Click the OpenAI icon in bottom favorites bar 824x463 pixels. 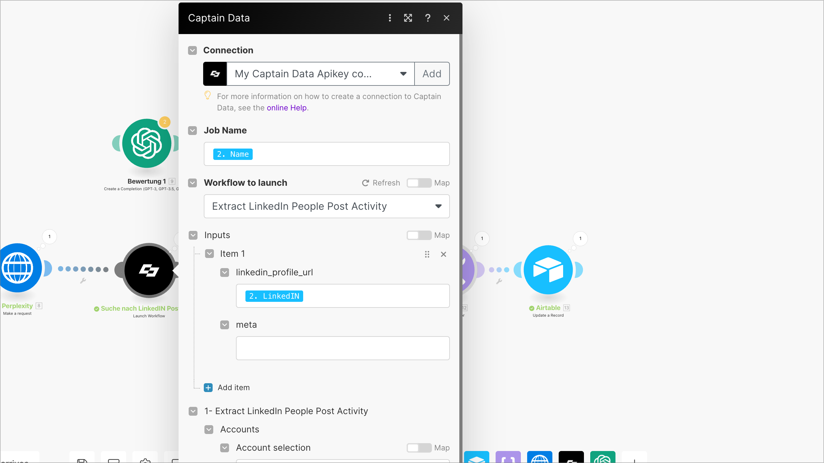pyautogui.click(x=603, y=457)
